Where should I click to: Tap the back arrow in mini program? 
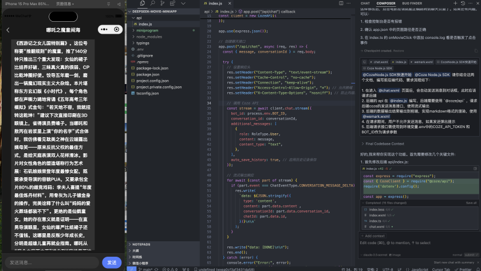click(7, 30)
